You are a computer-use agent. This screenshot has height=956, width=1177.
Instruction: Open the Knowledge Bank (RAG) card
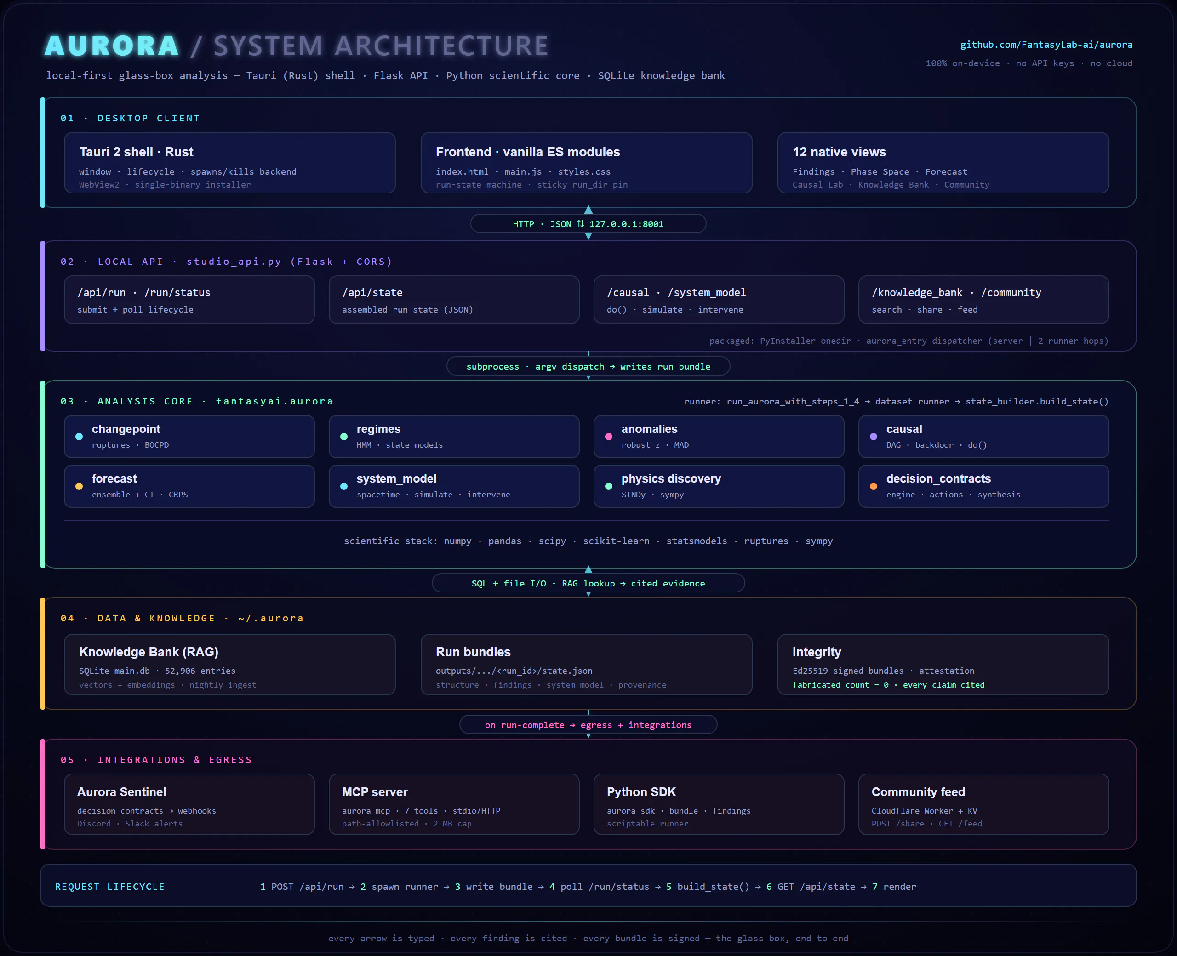(230, 665)
